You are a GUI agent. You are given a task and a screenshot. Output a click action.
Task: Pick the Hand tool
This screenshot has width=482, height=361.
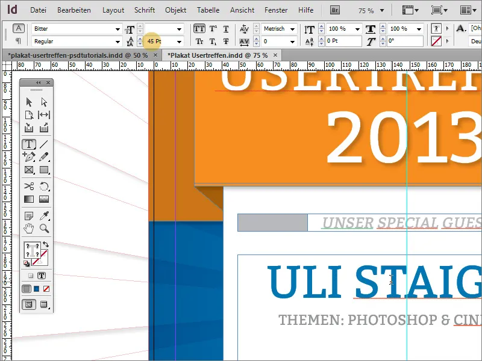tap(29, 229)
